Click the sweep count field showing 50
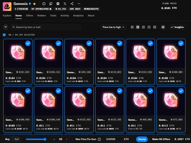This screenshot has width=191, height=143. (x=61, y=139)
